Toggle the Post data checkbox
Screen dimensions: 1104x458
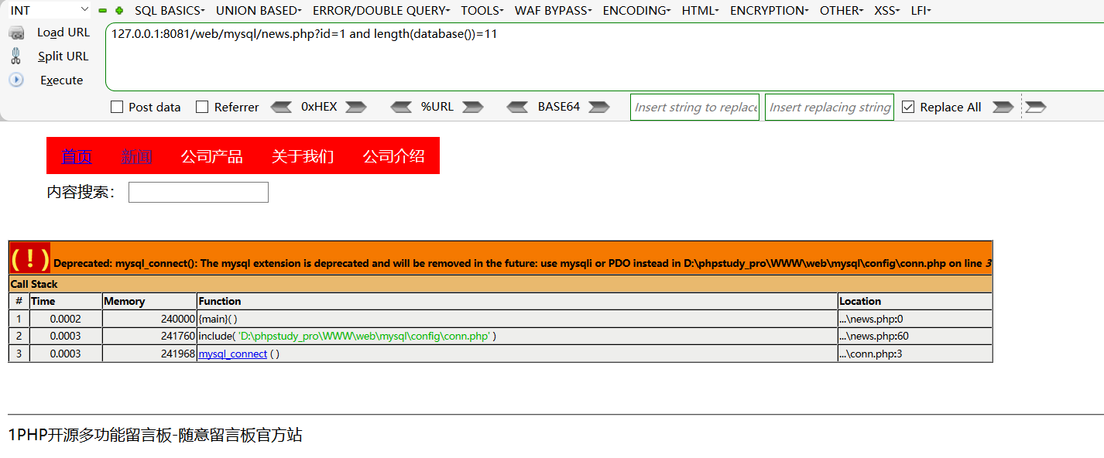(117, 108)
